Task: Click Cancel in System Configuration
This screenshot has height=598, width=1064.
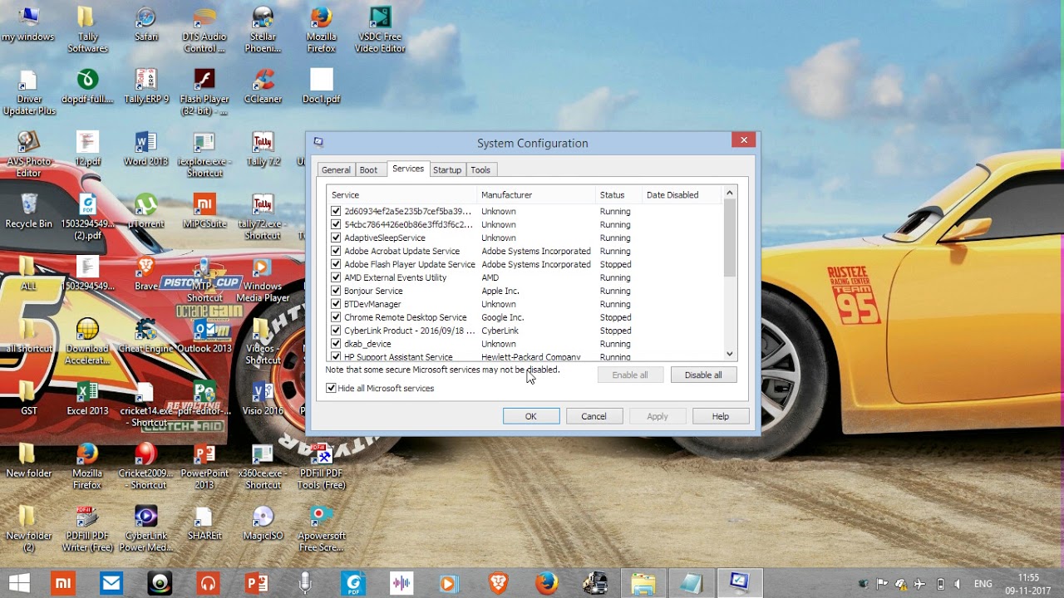Action: [x=594, y=416]
